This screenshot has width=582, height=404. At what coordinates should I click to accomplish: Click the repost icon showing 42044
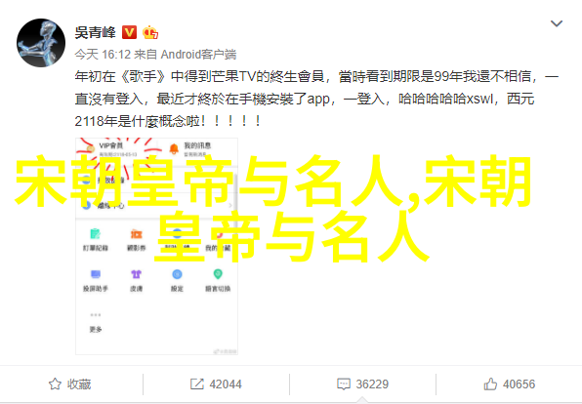[196, 384]
